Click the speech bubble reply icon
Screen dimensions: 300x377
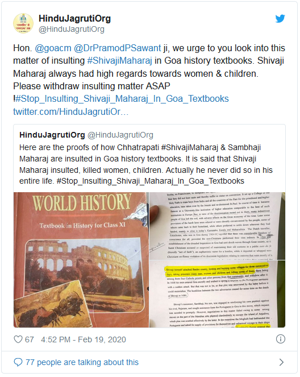18,362
